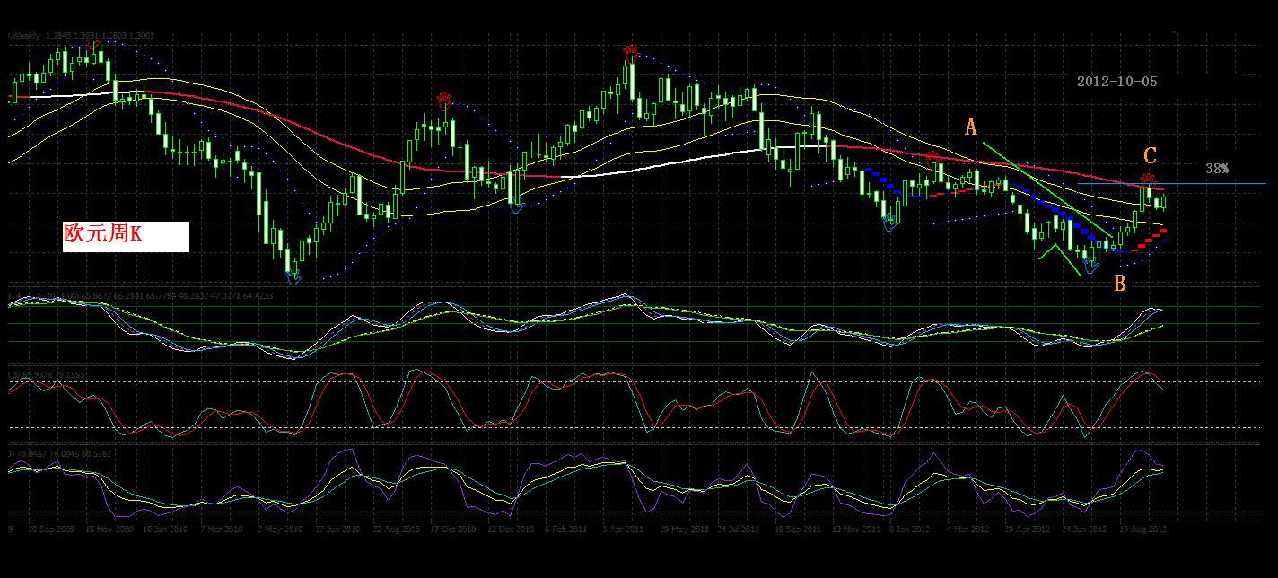Click the 欧元周K label box
The height and width of the screenshot is (578, 1278).
click(126, 236)
